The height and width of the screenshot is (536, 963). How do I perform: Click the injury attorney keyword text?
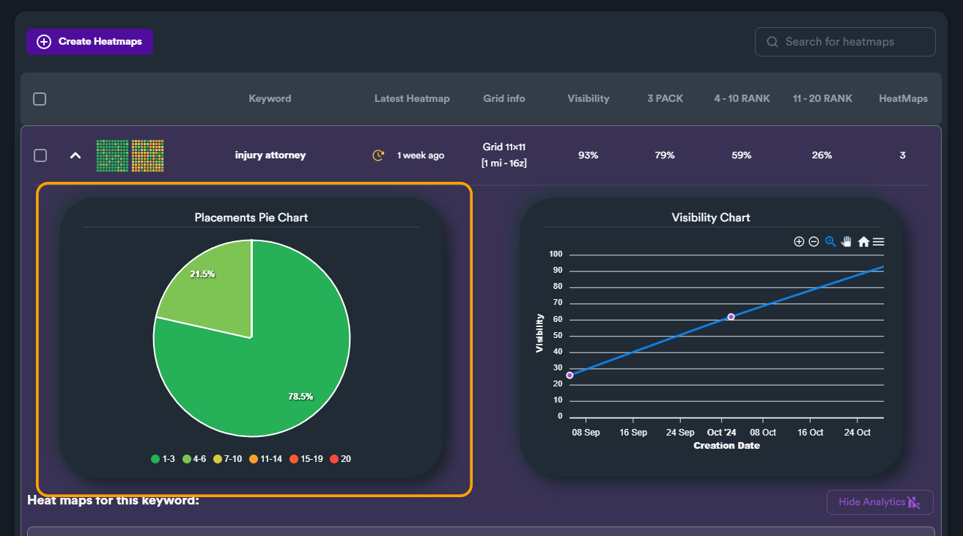tap(270, 155)
